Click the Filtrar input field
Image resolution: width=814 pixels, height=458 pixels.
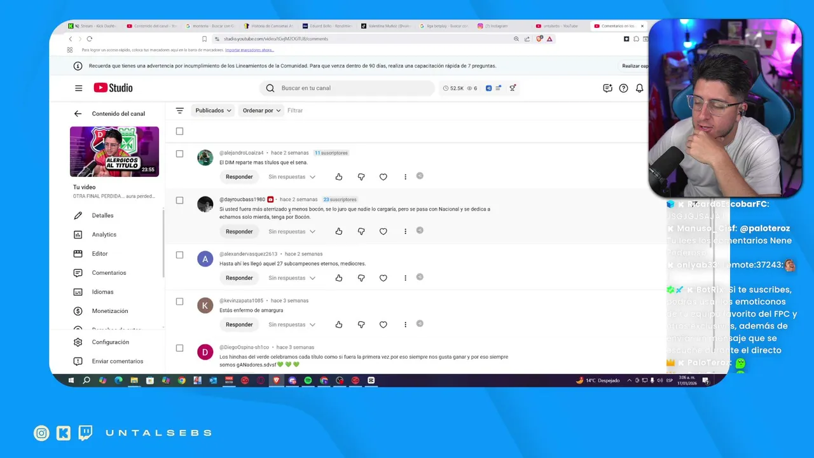coord(295,111)
